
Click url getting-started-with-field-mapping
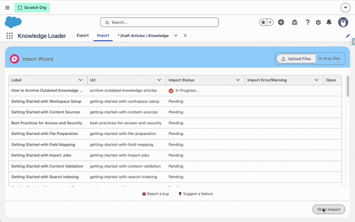click(122, 145)
